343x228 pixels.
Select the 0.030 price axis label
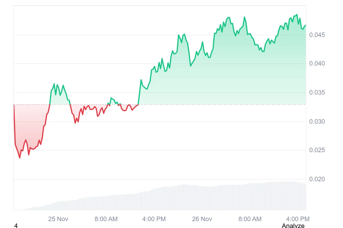[x=317, y=122]
